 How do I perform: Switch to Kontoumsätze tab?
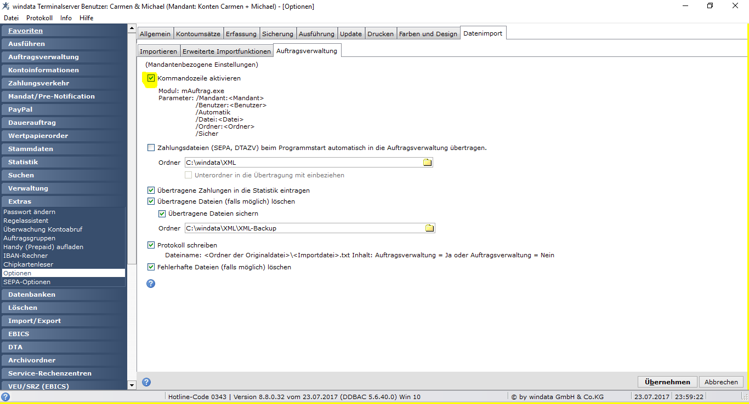point(198,34)
